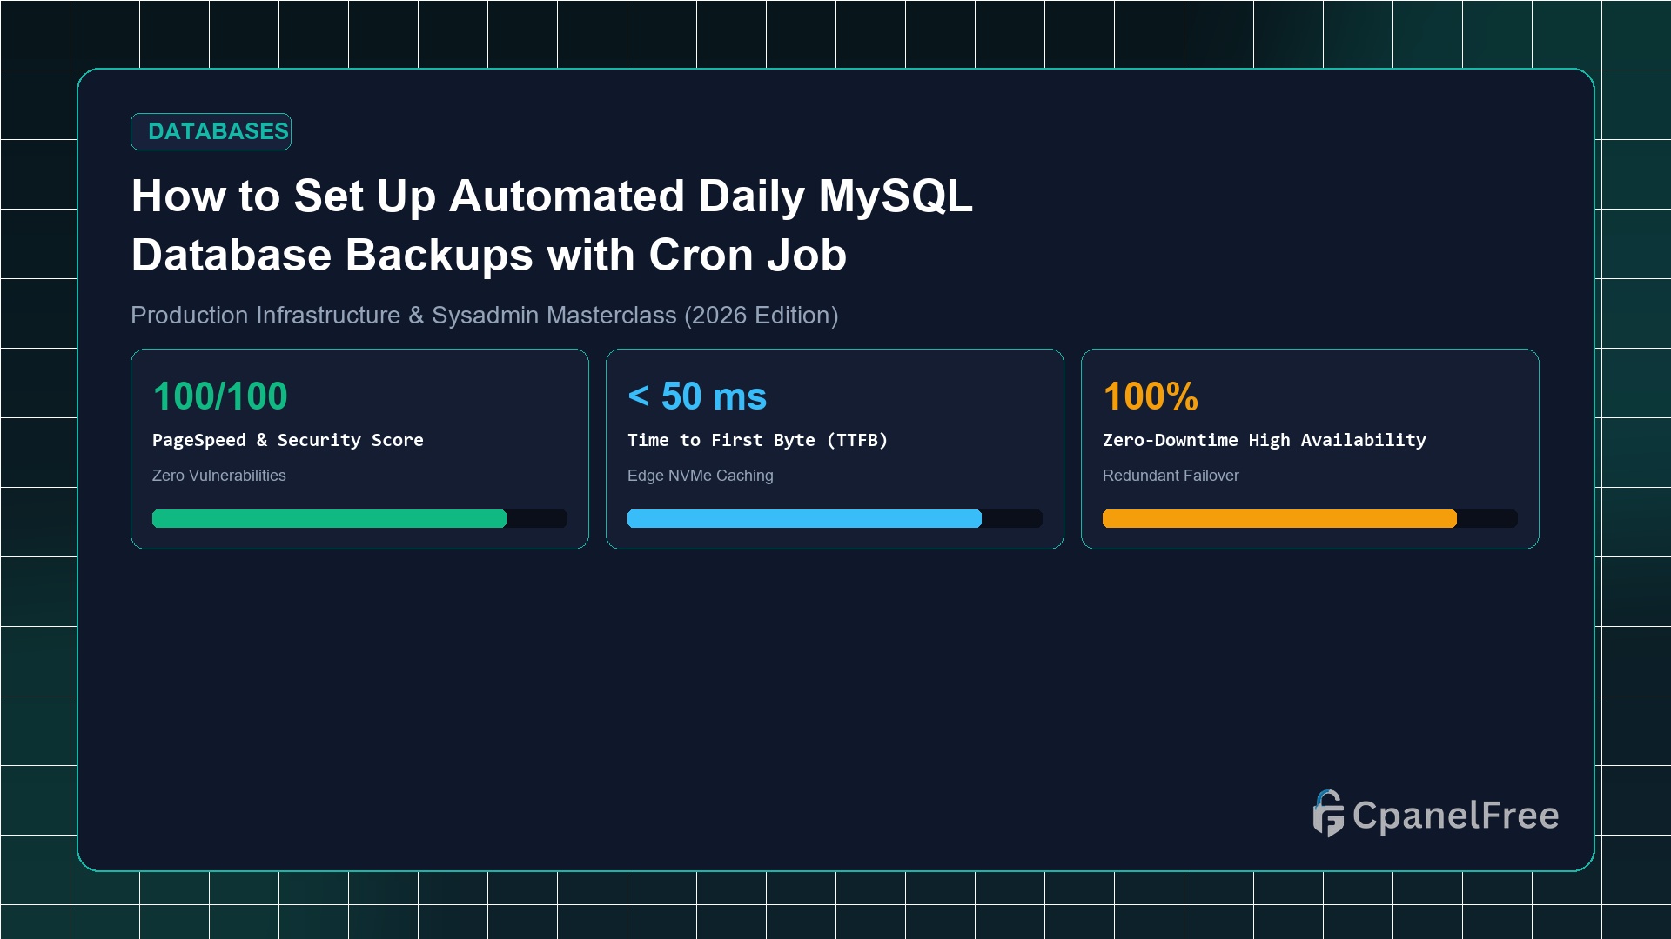Click the DATABASES category badge
Screen dimensions: 1671x939
211,131
